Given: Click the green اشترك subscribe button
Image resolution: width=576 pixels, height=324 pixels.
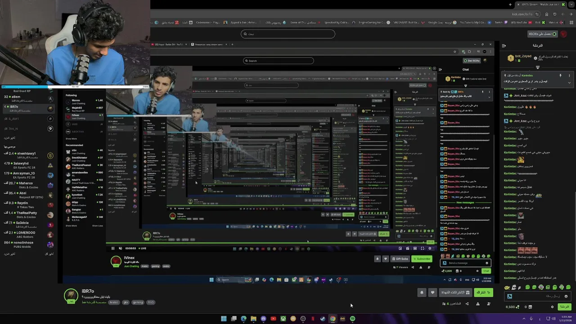Looking at the screenshot, I should [483, 292].
